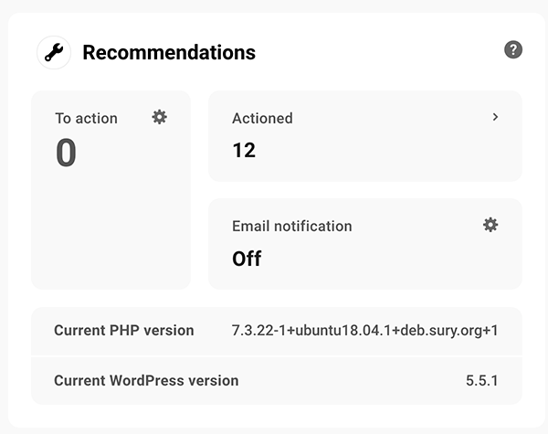Viewport: 548px width, 434px height.
Task: Click the Current PHP version label
Action: click(x=124, y=331)
